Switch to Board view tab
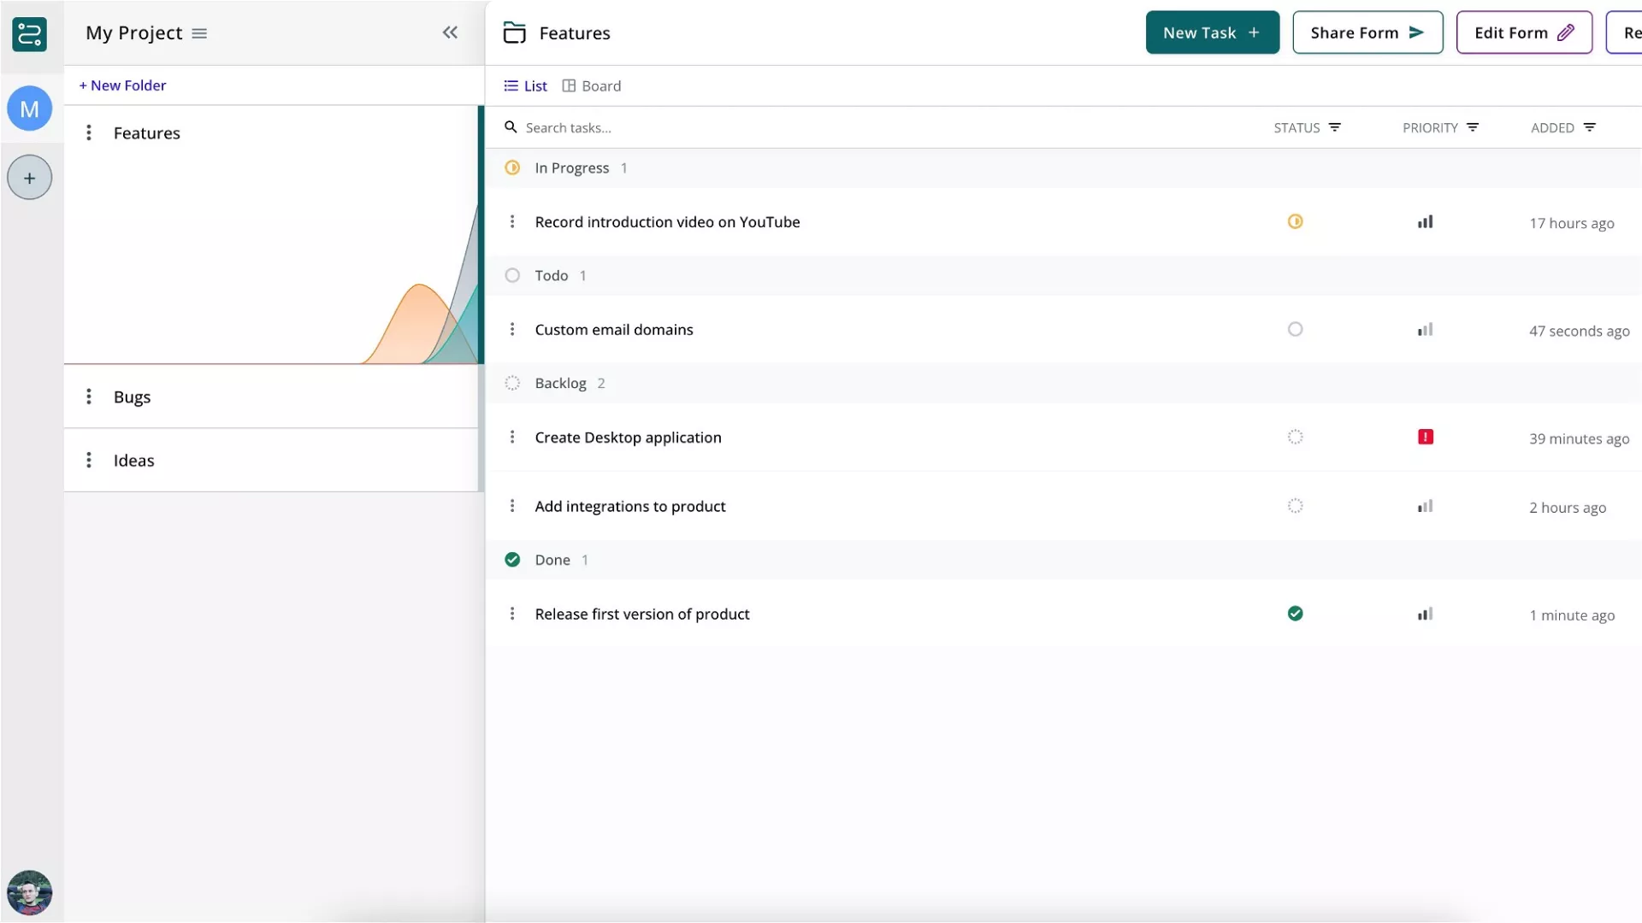The width and height of the screenshot is (1642, 923). coord(592,85)
